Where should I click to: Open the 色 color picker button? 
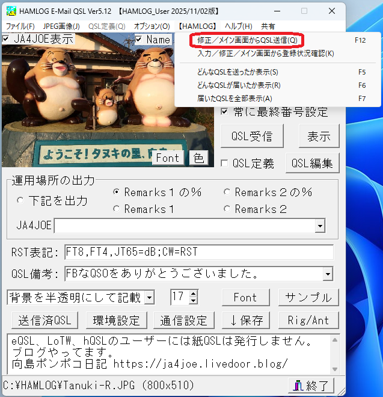tap(198, 158)
